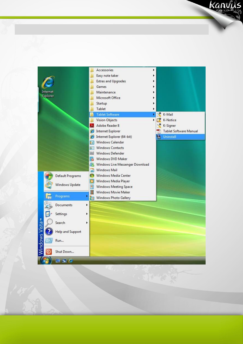Click the Windows Live Messenger Download icon
The image size is (243, 344).
click(x=92, y=165)
